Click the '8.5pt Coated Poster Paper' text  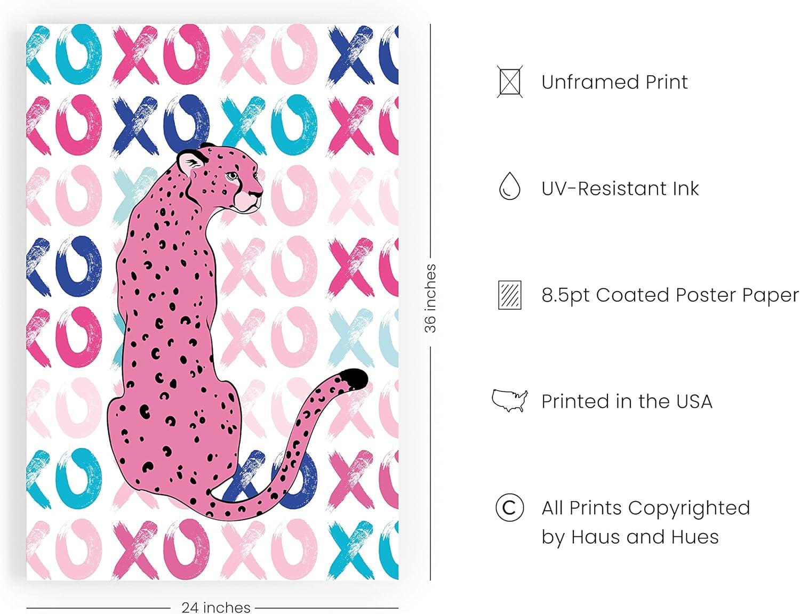670,295
